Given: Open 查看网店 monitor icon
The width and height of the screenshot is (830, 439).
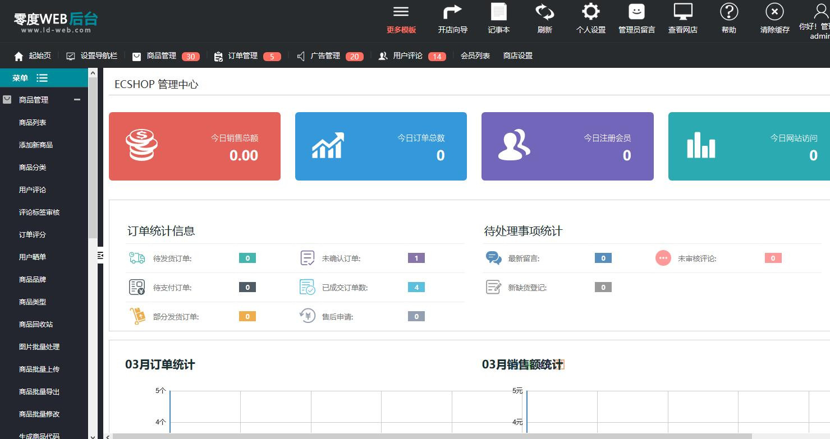Looking at the screenshot, I should click(x=682, y=12).
